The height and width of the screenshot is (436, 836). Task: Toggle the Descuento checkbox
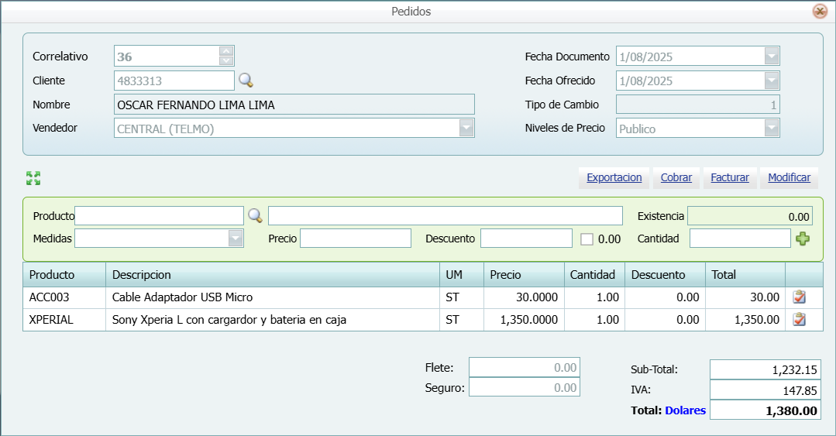coord(587,239)
